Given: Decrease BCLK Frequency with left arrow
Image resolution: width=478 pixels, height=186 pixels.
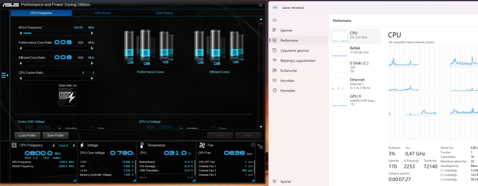Looking at the screenshot, I should coord(21,33).
